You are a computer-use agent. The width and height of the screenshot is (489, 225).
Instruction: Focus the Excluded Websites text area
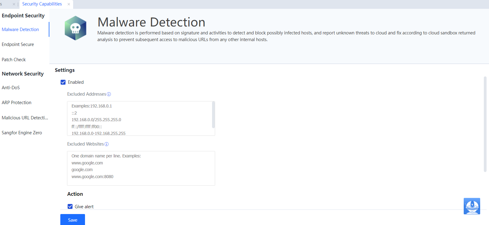click(x=141, y=168)
